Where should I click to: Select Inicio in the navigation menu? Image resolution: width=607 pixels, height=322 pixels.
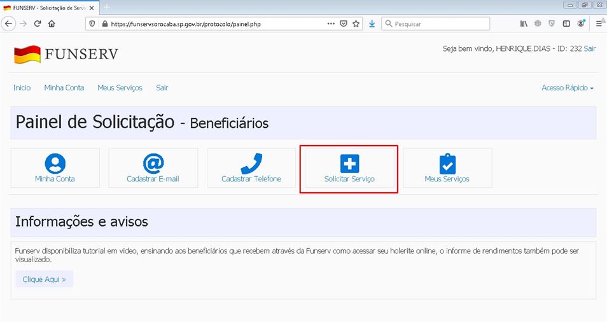(x=22, y=88)
